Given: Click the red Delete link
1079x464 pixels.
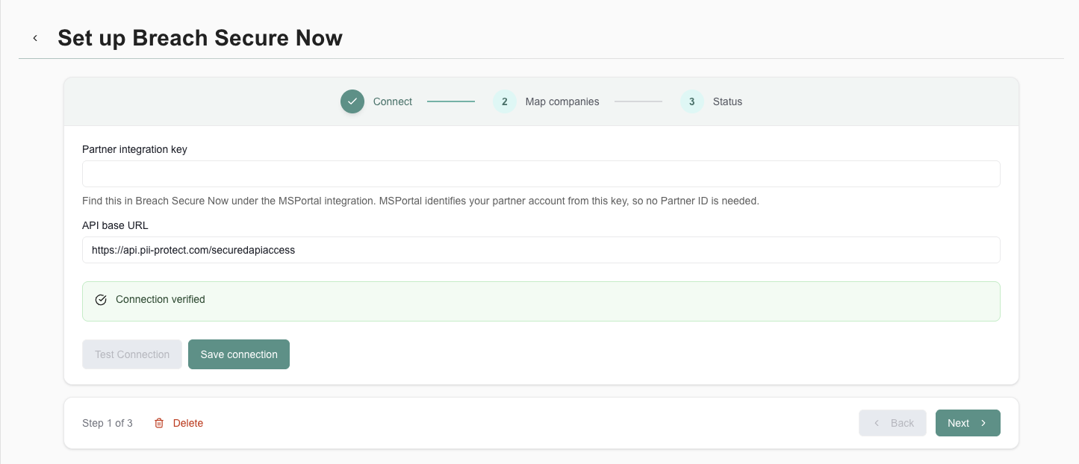Looking at the screenshot, I should pos(188,423).
